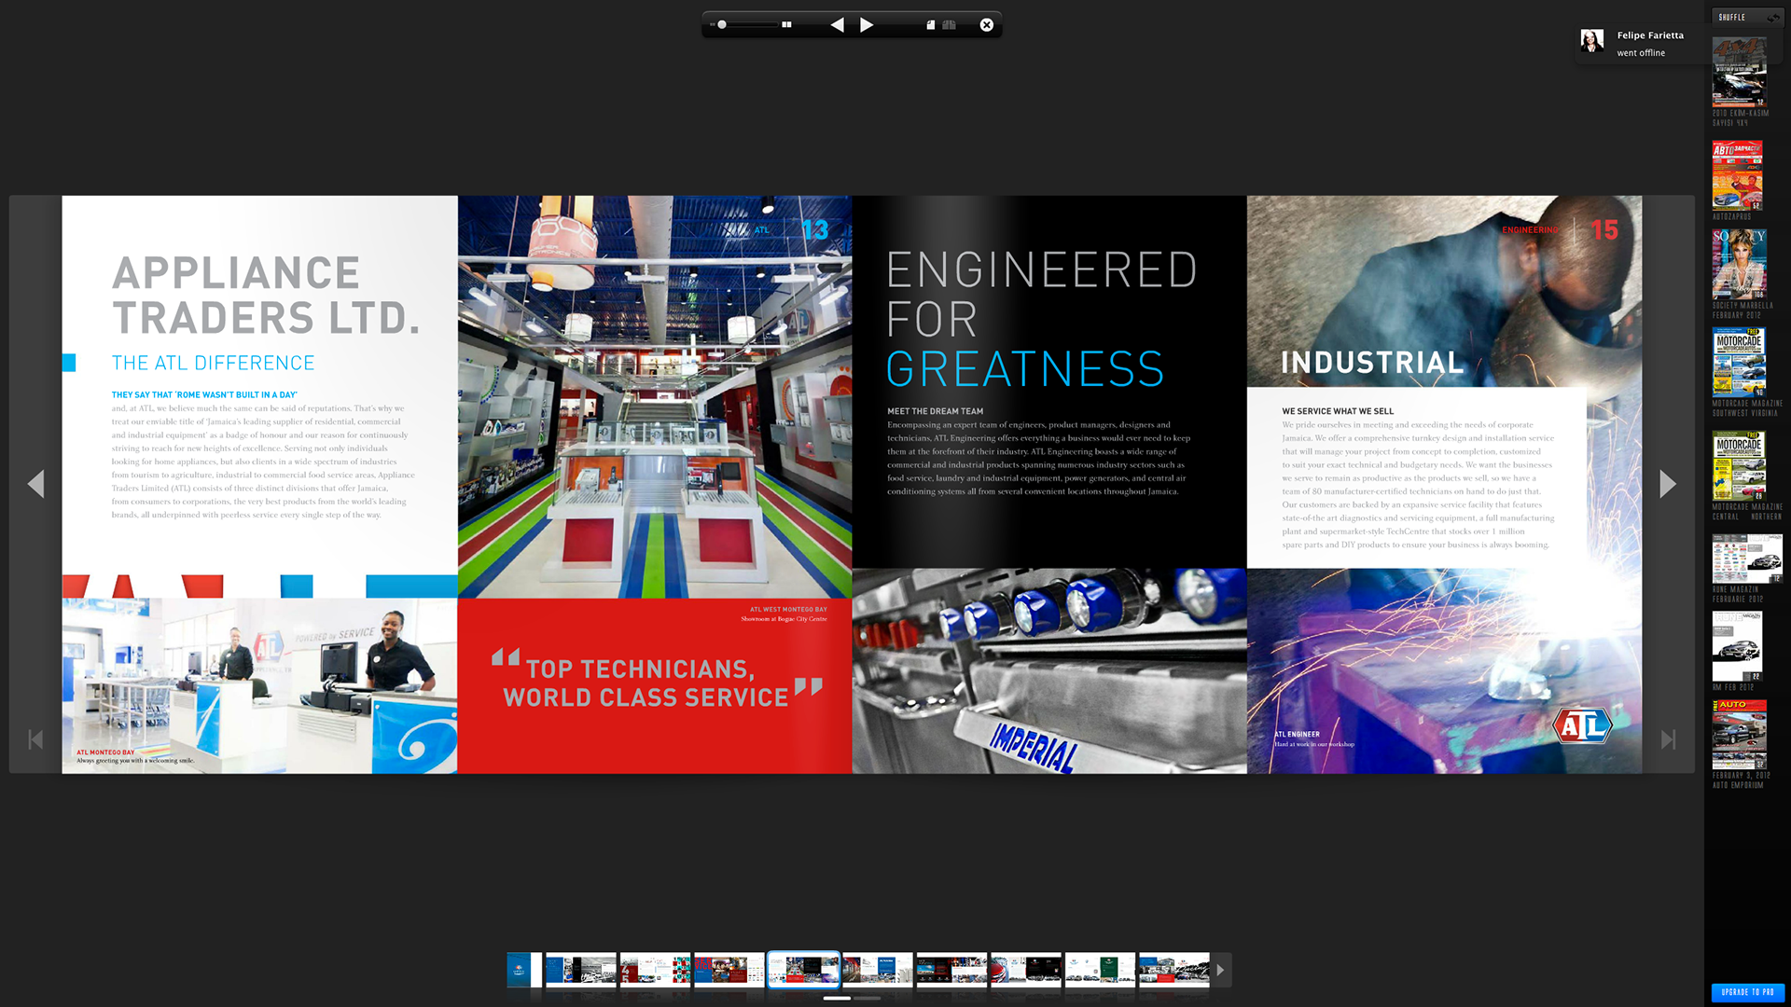Click the 'ATL Montego Bay' caption

105,752
